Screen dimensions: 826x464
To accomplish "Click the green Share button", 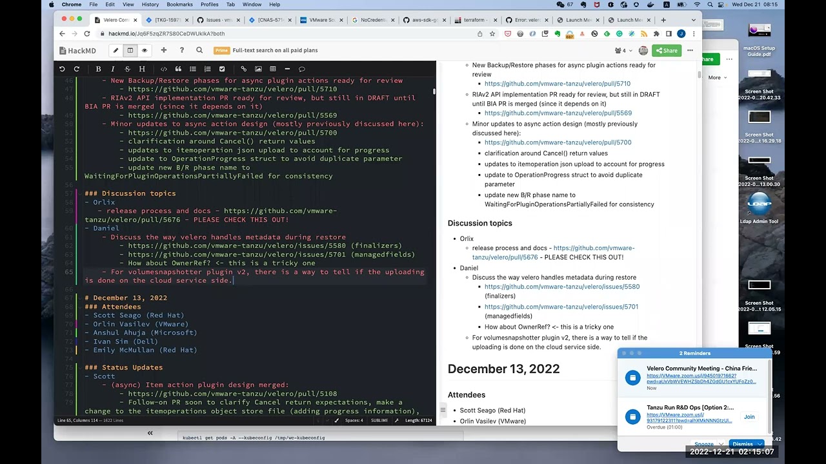I will (x=667, y=50).
